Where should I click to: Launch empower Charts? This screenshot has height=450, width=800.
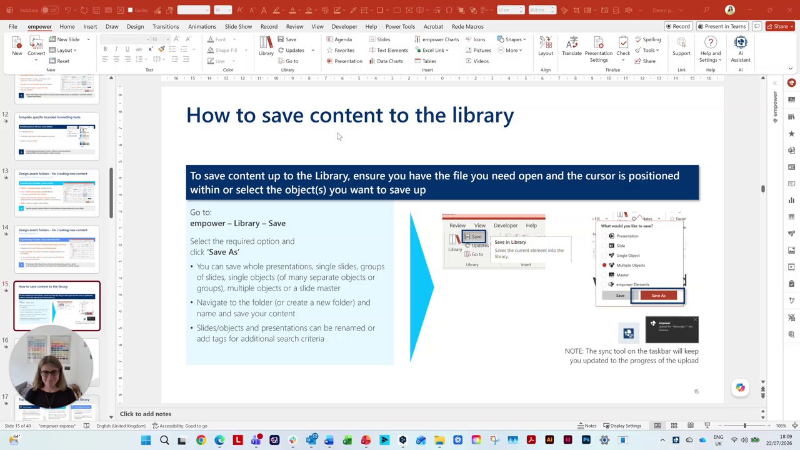436,39
